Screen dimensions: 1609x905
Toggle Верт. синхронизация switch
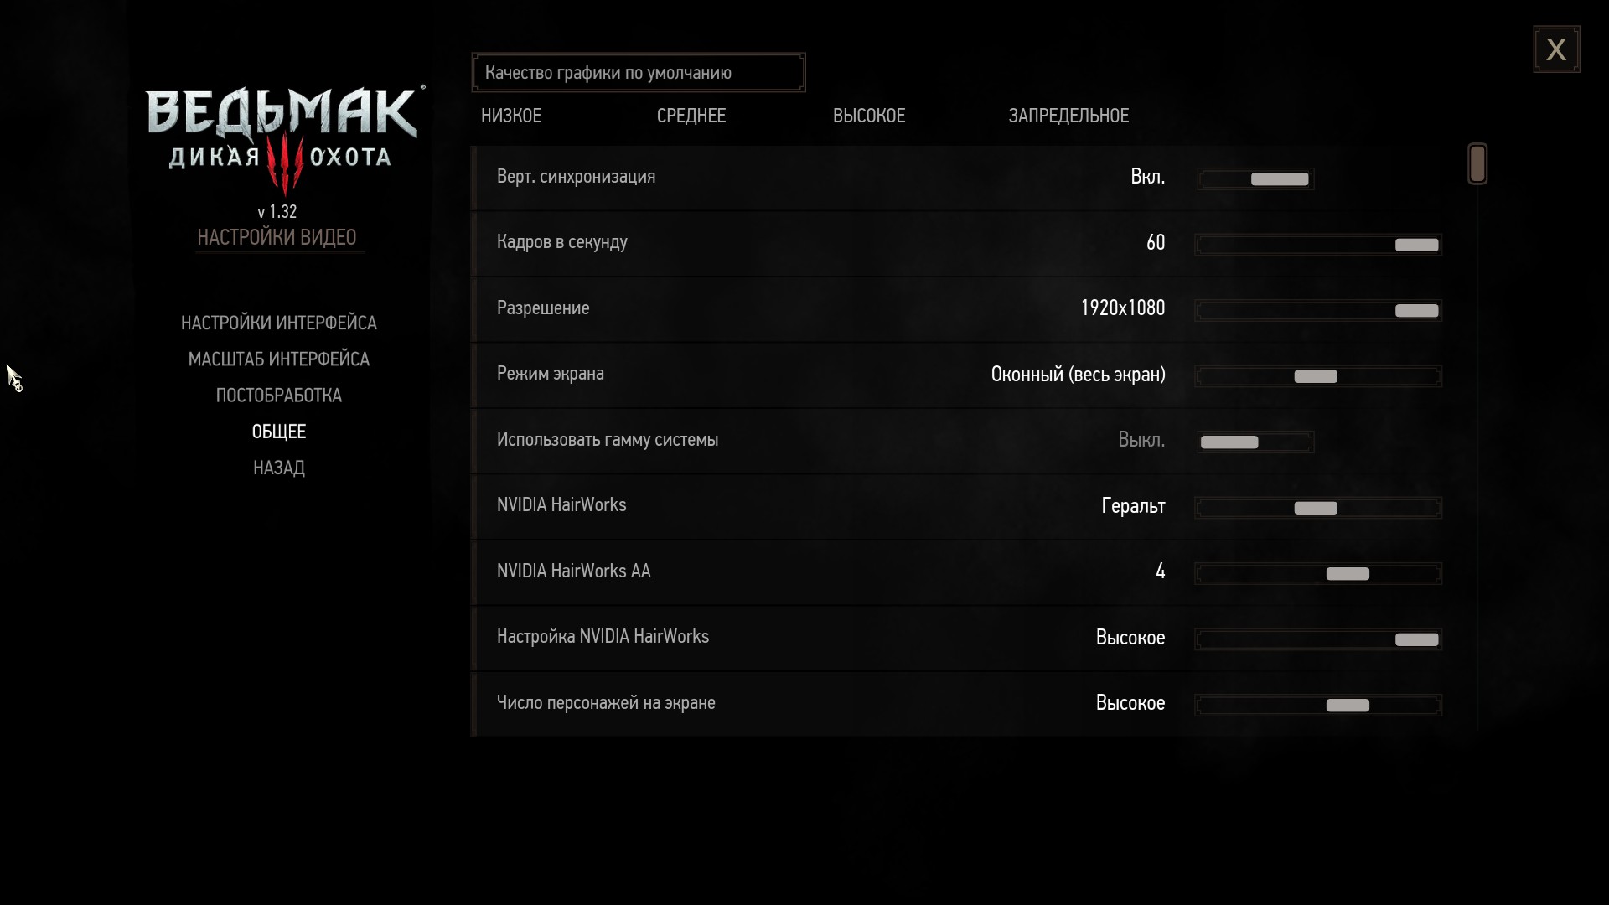[x=1255, y=178]
